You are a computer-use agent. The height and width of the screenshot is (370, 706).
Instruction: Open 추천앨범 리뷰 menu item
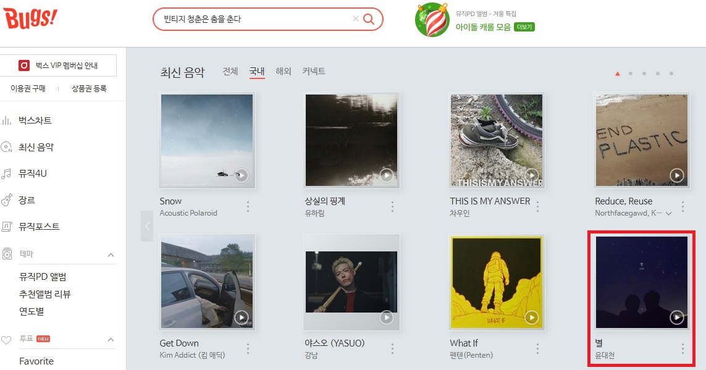[45, 294]
